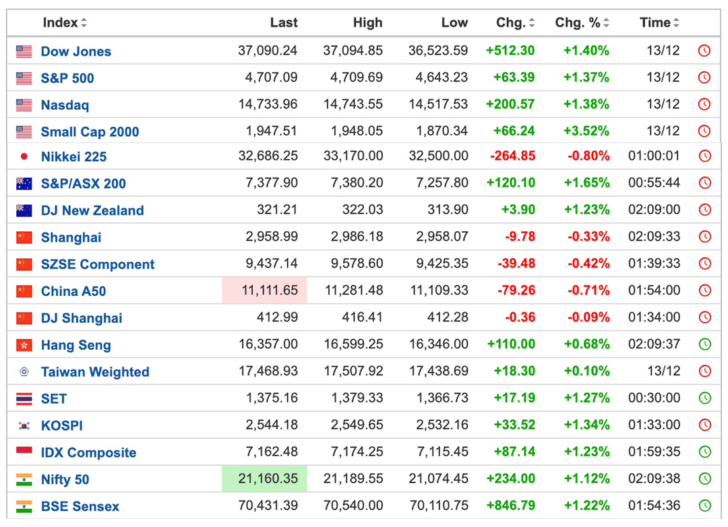Open the Dow Jones index link

[76, 51]
